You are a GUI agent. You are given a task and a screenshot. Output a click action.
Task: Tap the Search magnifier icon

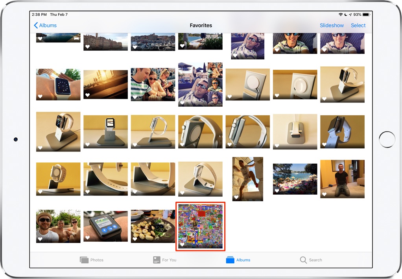(303, 260)
